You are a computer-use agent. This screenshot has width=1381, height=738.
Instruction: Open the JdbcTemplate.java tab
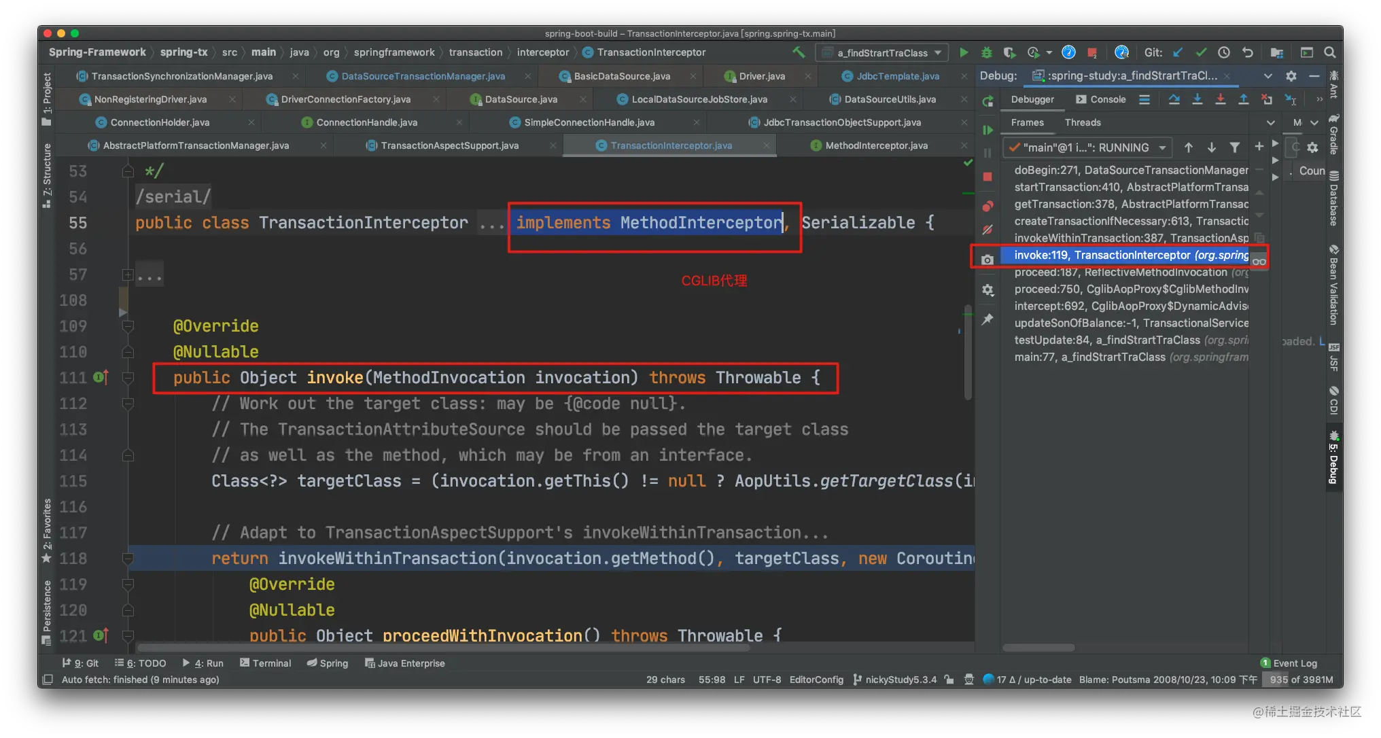[x=897, y=76]
